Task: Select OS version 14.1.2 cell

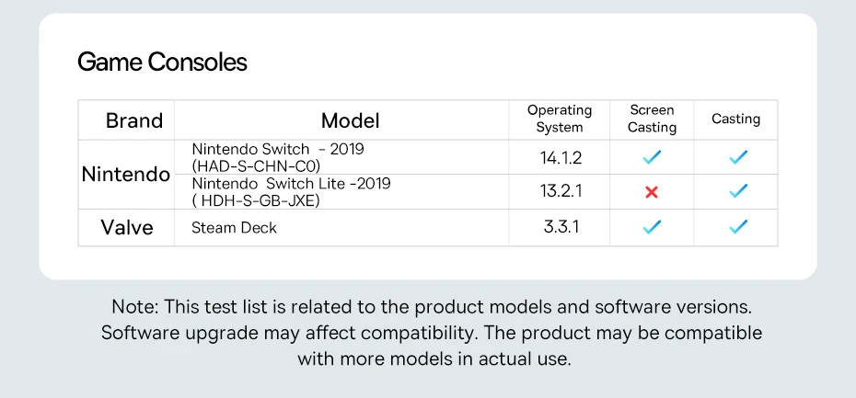Action: 561,157
